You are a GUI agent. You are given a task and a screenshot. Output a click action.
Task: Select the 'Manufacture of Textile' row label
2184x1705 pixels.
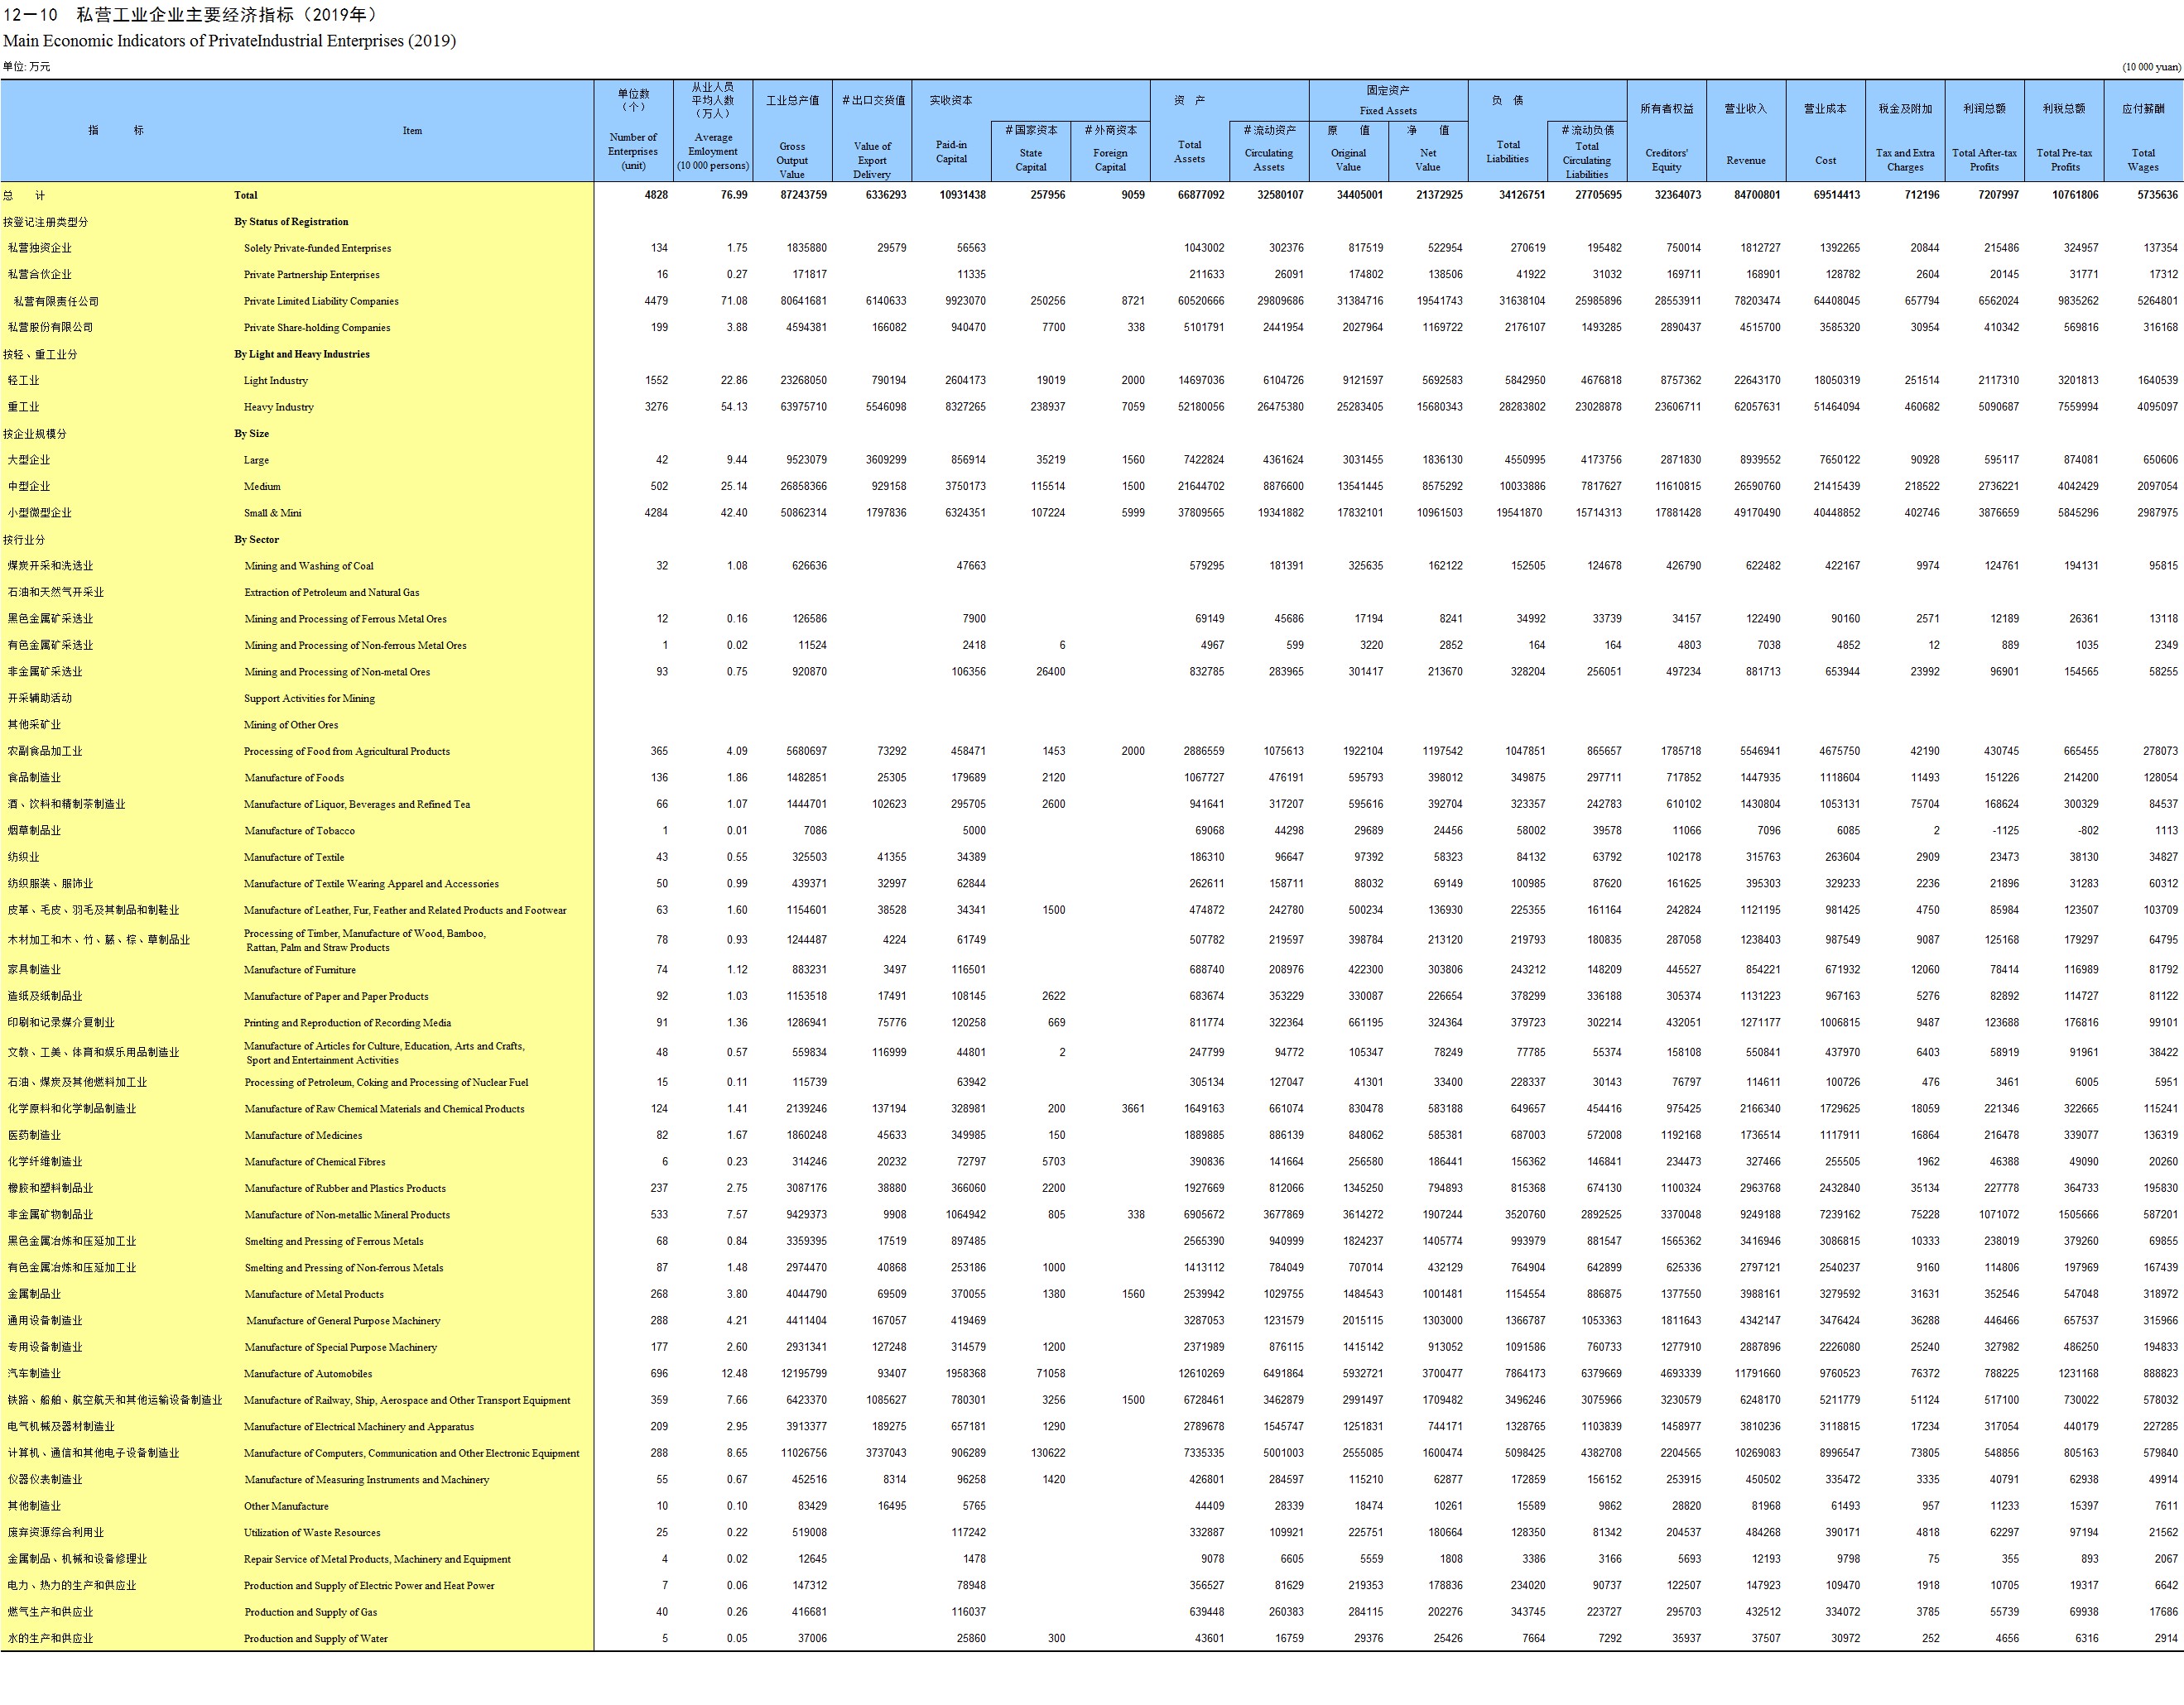coord(294,858)
